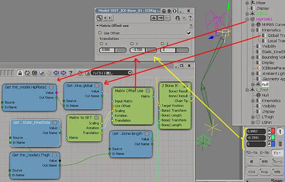Click the load preset up-arrow icon in property editor
The width and height of the screenshot is (285, 182).
(153, 18)
